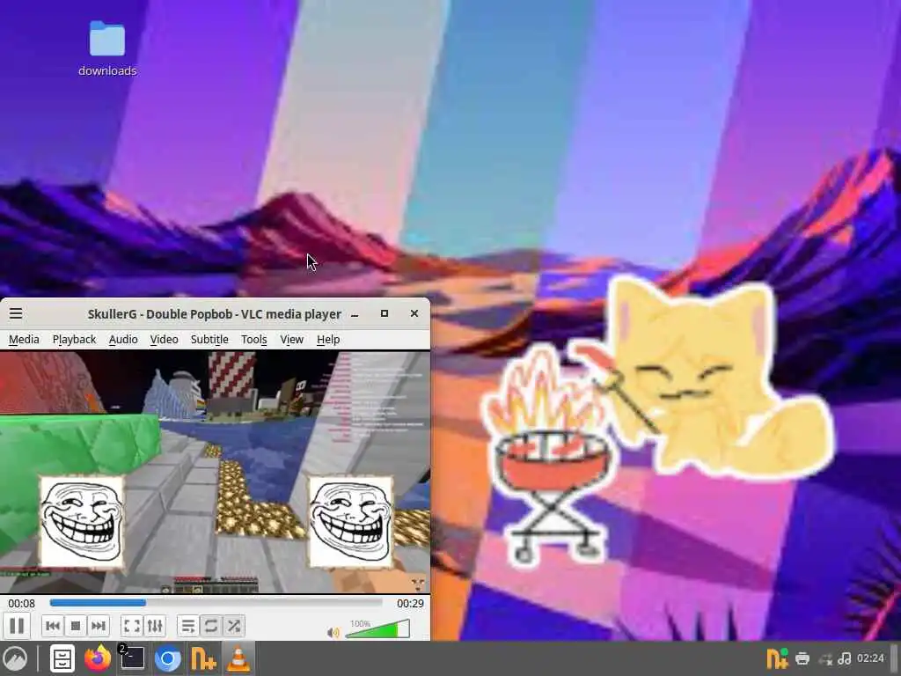Image resolution: width=901 pixels, height=676 pixels.
Task: Click show desktop strip beside clock
Action: pos(894,658)
